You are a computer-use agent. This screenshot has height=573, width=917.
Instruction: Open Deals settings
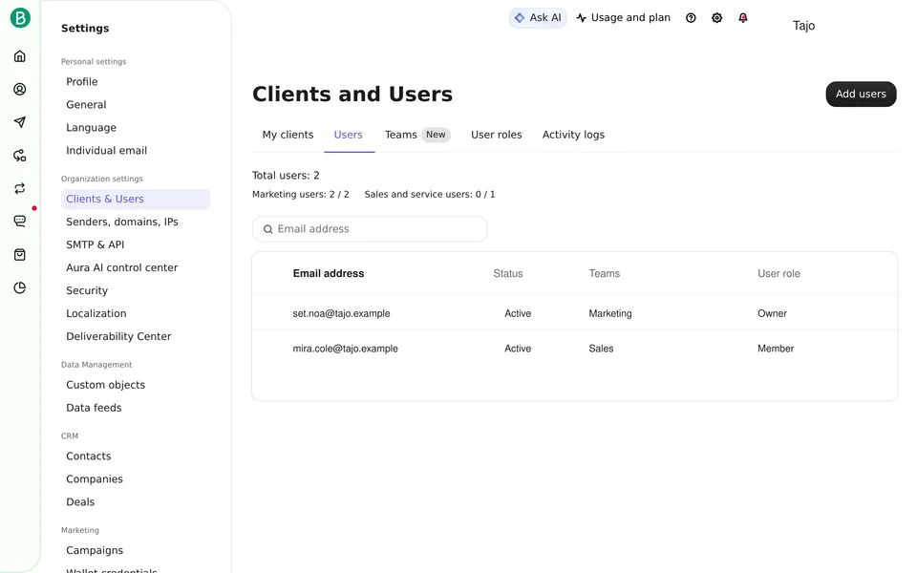[80, 501]
